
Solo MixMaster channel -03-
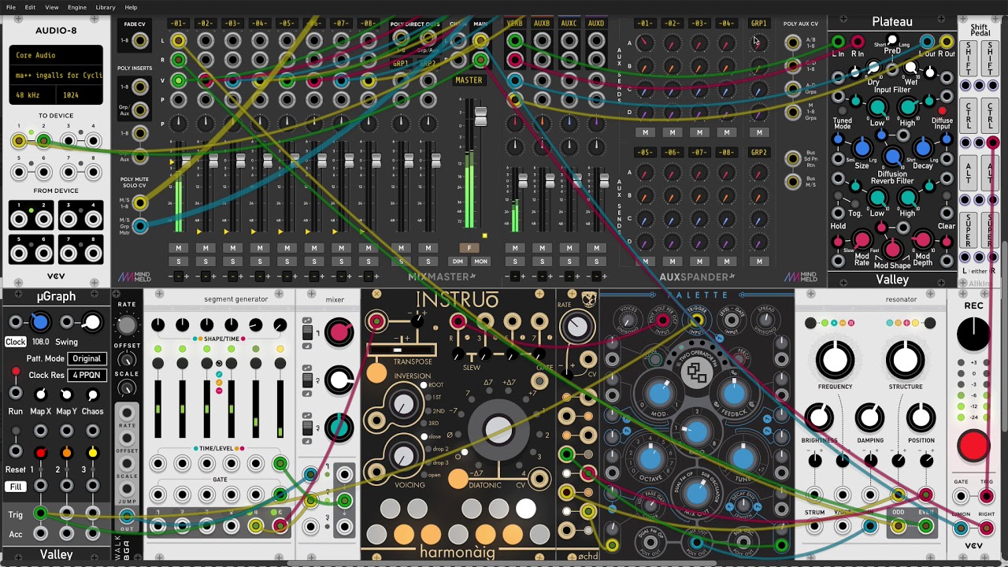click(233, 261)
